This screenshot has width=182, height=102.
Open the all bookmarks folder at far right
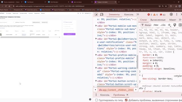[178, 10]
